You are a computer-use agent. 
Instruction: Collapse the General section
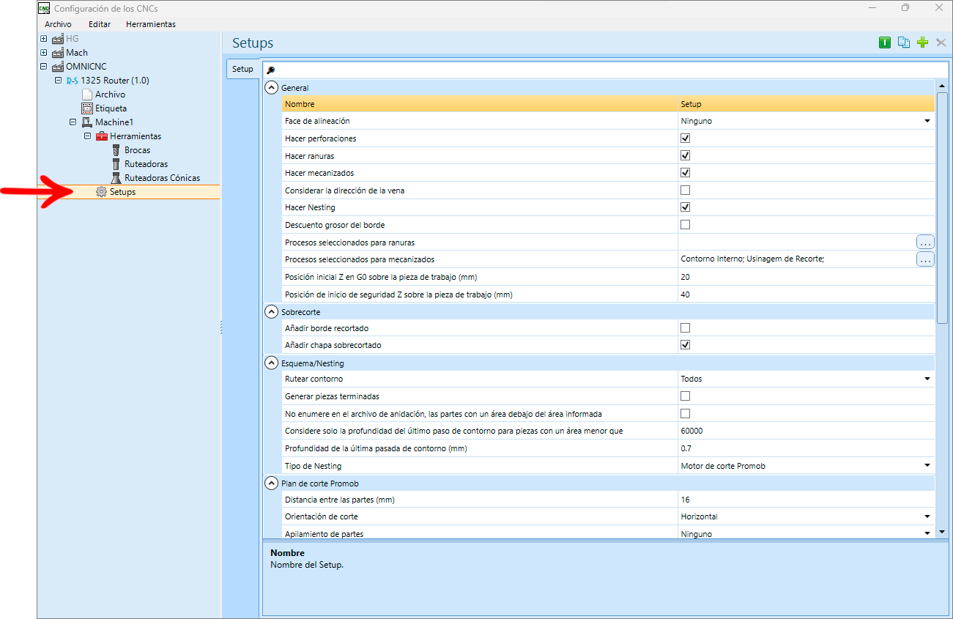pos(272,88)
